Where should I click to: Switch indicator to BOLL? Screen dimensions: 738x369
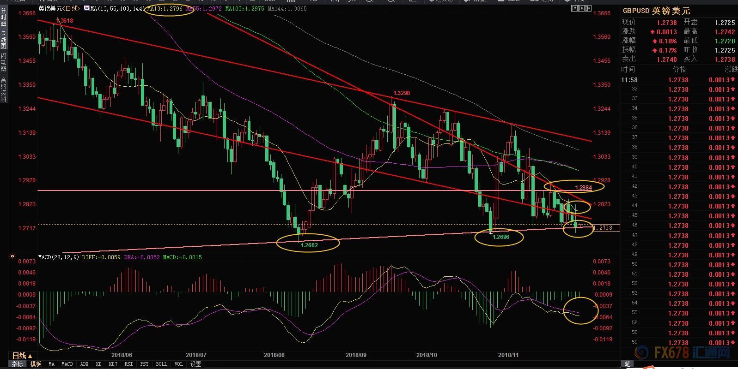click(x=161, y=364)
